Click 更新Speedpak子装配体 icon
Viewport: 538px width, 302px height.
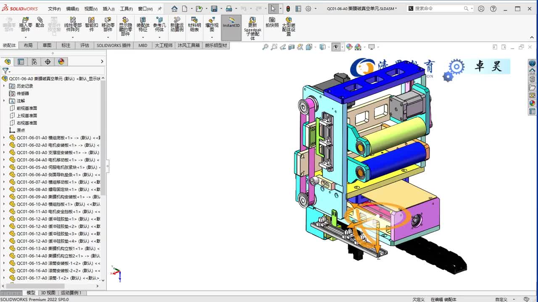pos(253,29)
